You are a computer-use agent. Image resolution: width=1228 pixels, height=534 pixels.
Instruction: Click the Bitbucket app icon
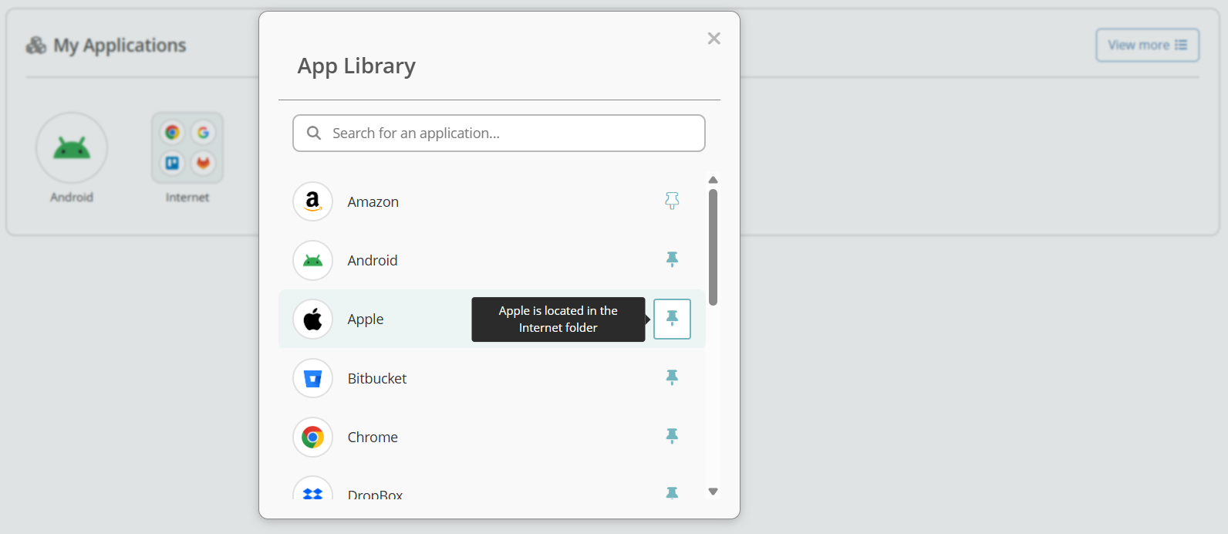pyautogui.click(x=312, y=378)
